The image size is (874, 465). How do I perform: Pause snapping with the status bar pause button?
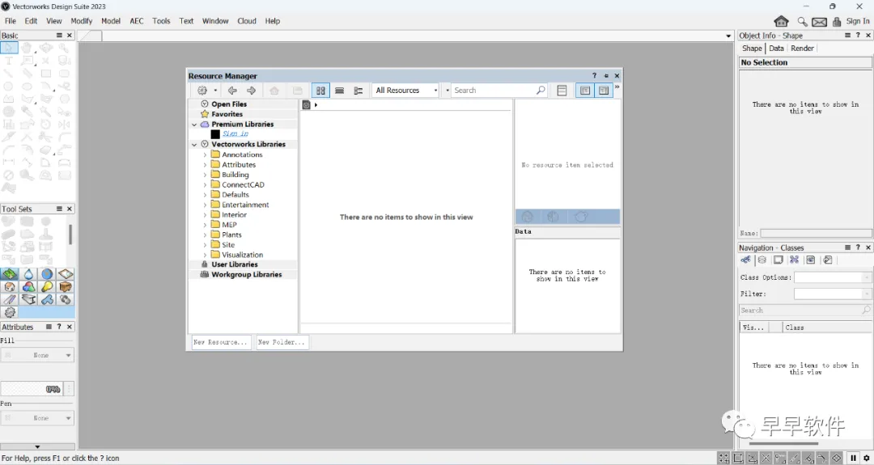[853, 458]
